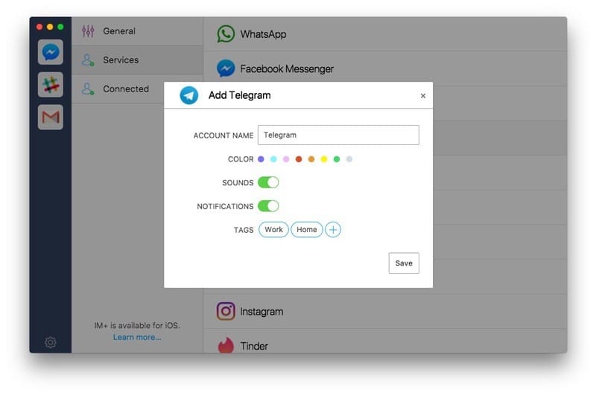The height and width of the screenshot is (395, 596).
Task: Toggle the Notifications switch off
Action: (268, 206)
